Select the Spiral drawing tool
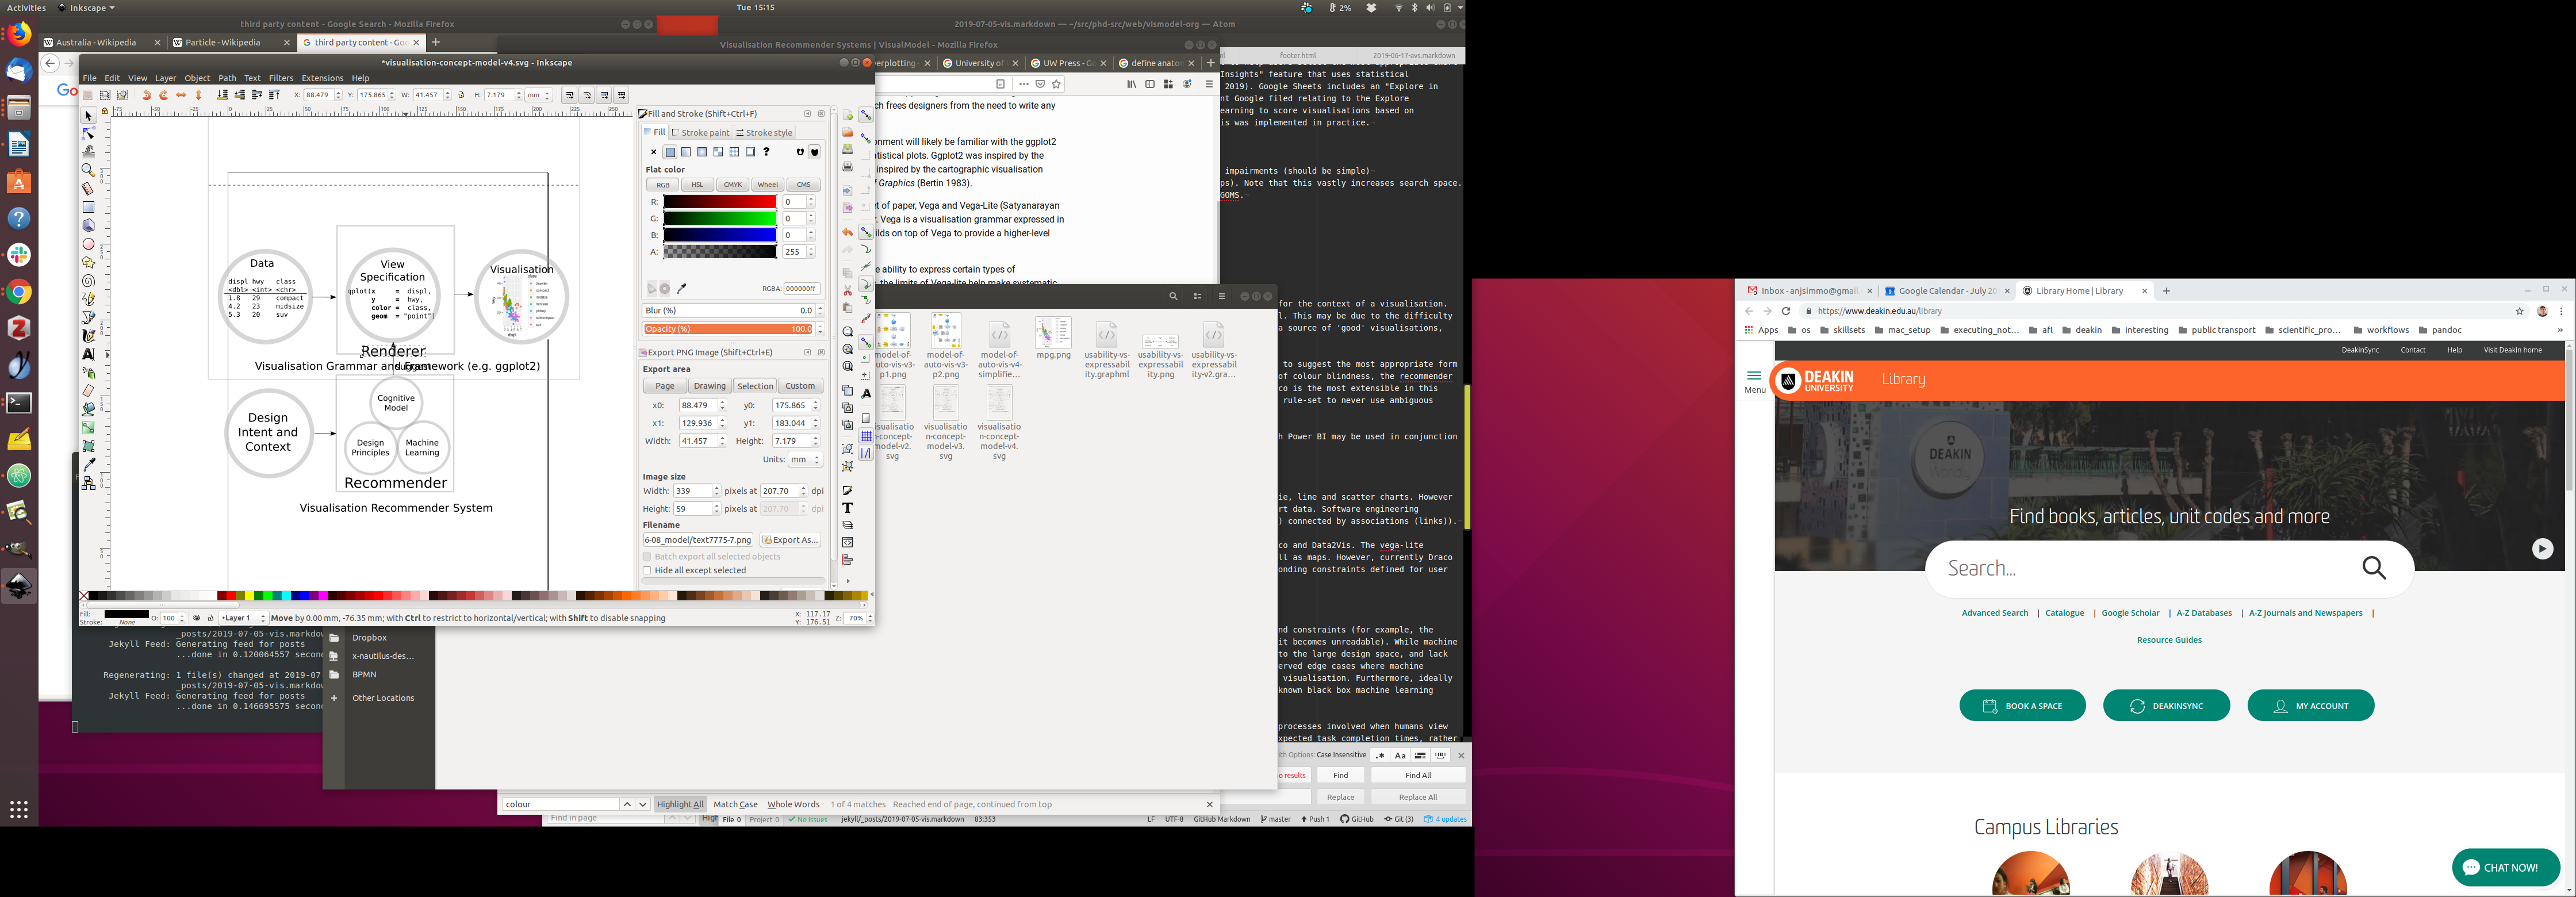This screenshot has height=897, width=2576. pyautogui.click(x=88, y=281)
